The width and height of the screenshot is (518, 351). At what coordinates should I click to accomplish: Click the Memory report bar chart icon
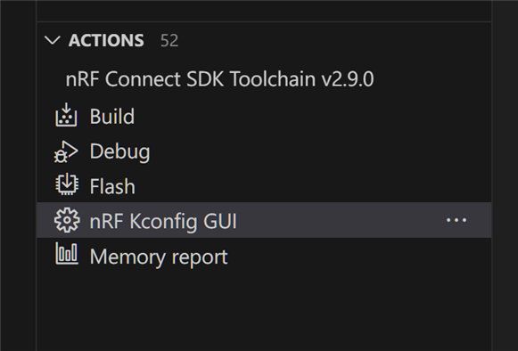(67, 253)
